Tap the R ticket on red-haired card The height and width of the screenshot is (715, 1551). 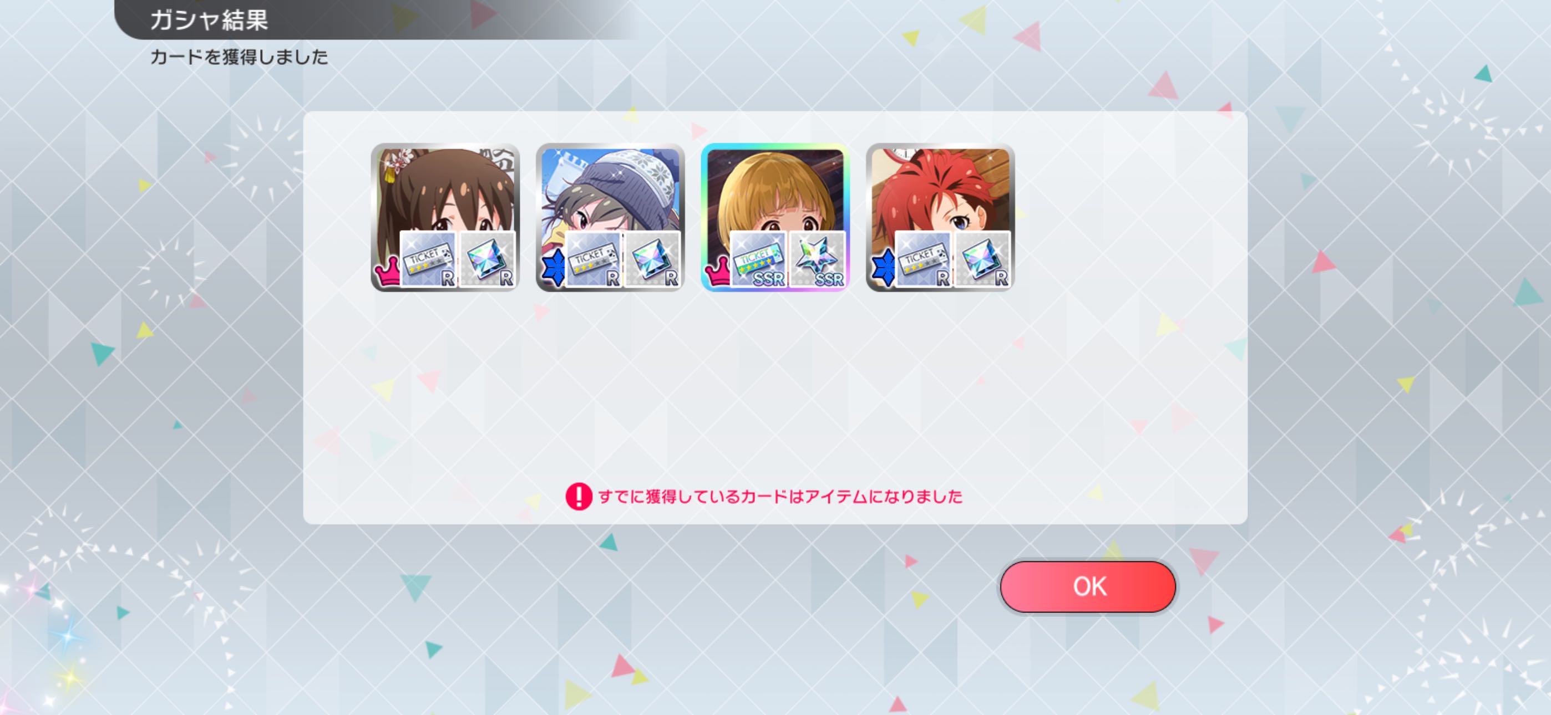pyautogui.click(x=923, y=259)
